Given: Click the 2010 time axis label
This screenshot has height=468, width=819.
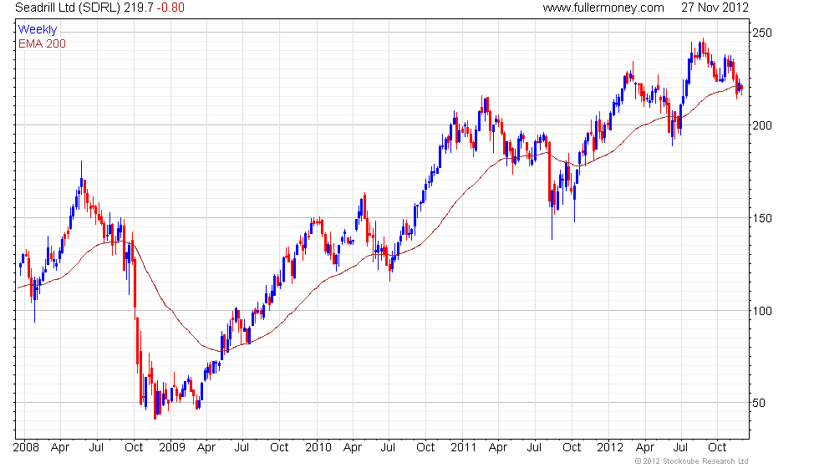Looking at the screenshot, I should click(318, 447).
